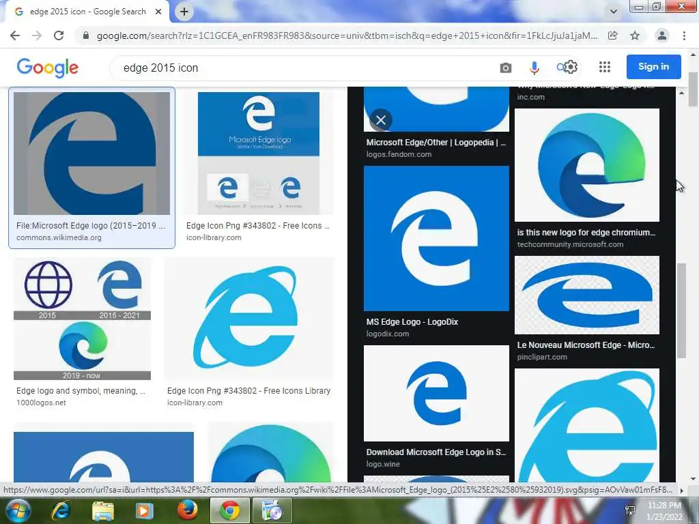
Task: Go back with the browser back arrow
Action: [15, 35]
